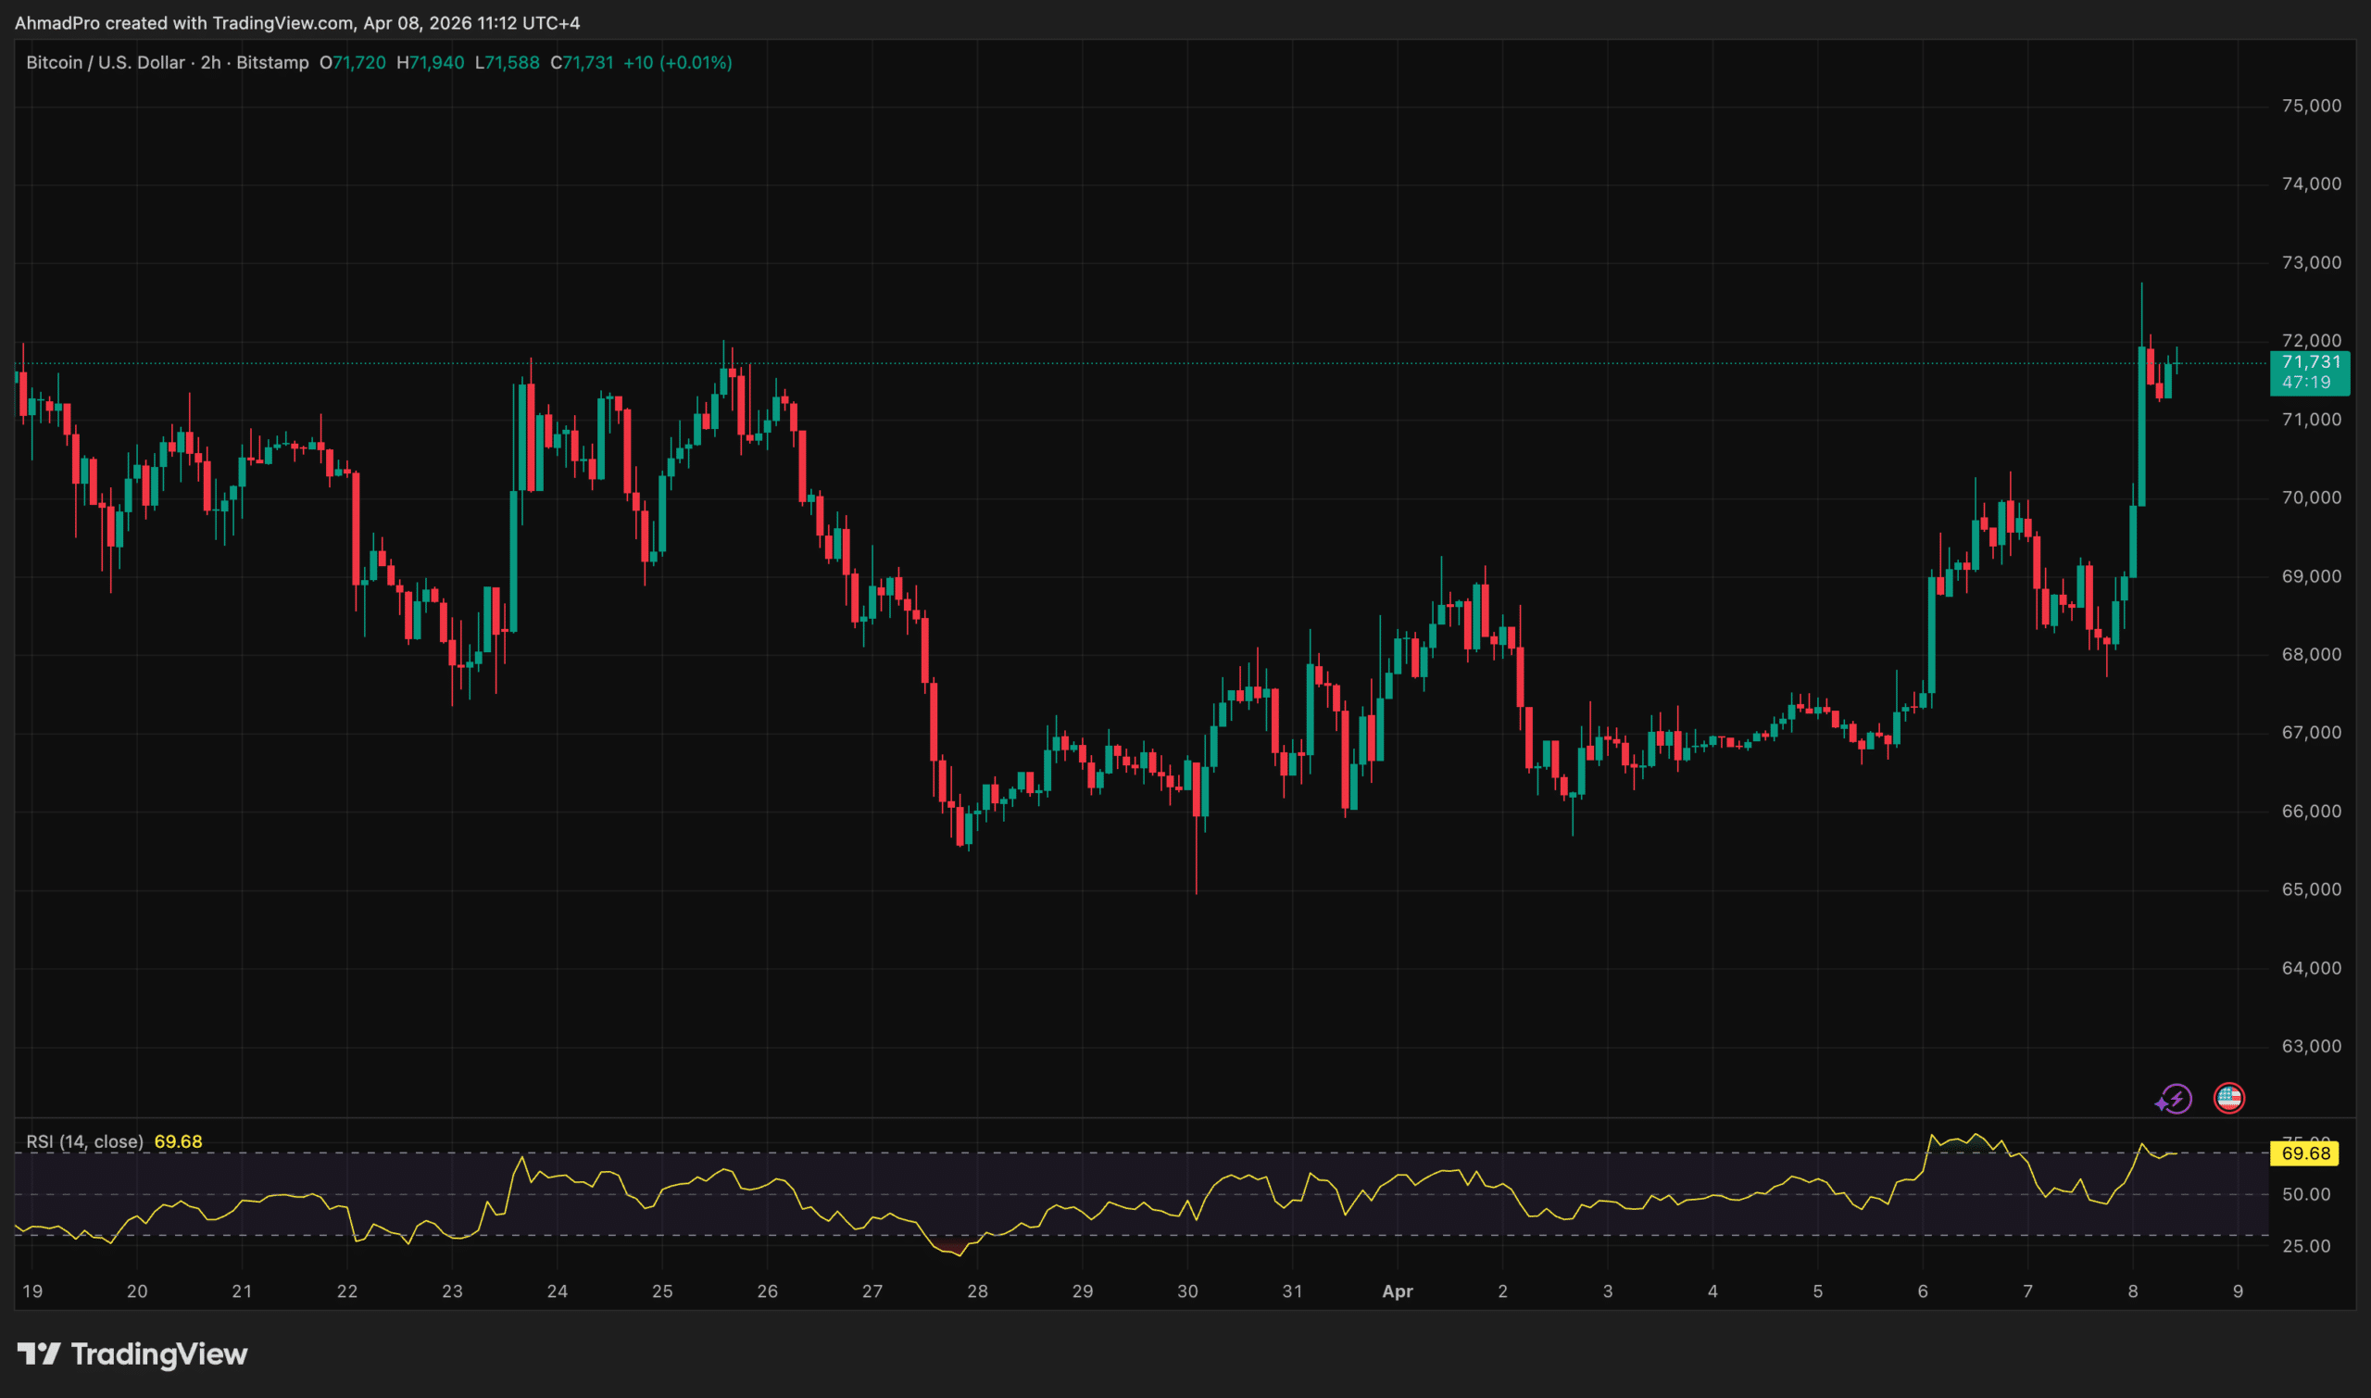Viewport: 2371px width, 1398px height.
Task: Click the green 71,731 price tag on the axis
Action: pos(2309,360)
